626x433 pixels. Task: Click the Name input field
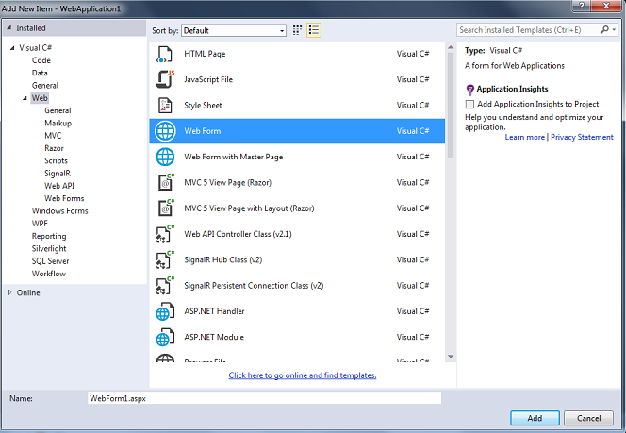tap(264, 398)
